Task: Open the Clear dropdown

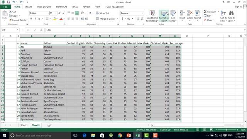Action: [x=209, y=20]
